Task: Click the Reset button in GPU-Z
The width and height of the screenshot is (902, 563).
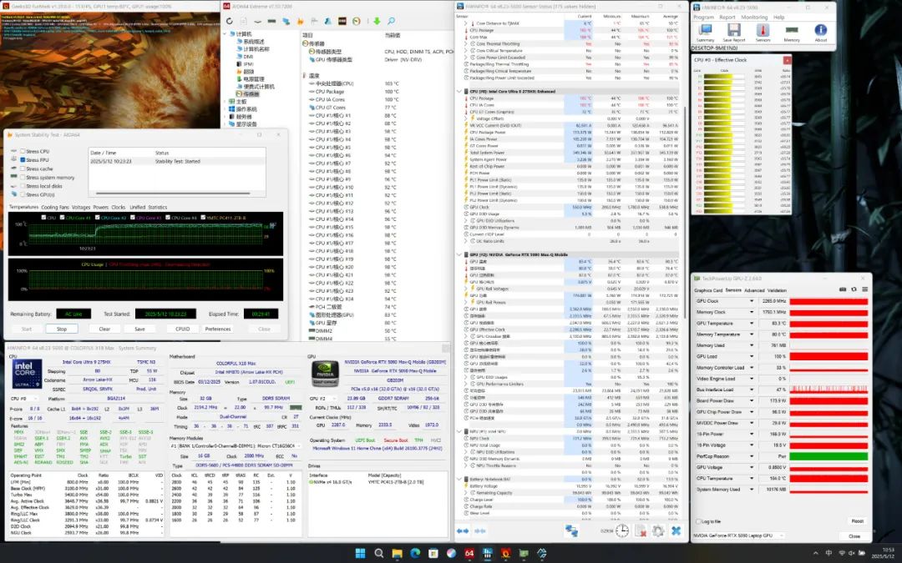Action: (x=857, y=521)
